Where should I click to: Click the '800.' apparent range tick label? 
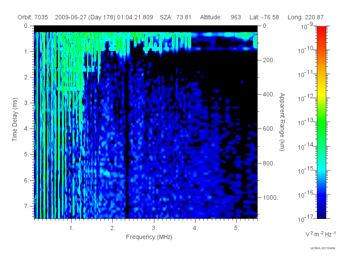(x=269, y=163)
